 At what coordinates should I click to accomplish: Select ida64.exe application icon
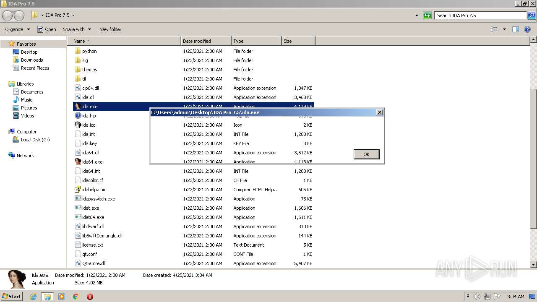coord(78,162)
